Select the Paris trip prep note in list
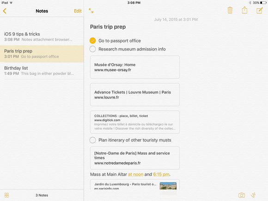 [42, 54]
